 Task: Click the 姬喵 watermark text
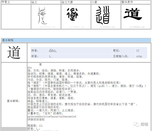click(x=144, y=124)
